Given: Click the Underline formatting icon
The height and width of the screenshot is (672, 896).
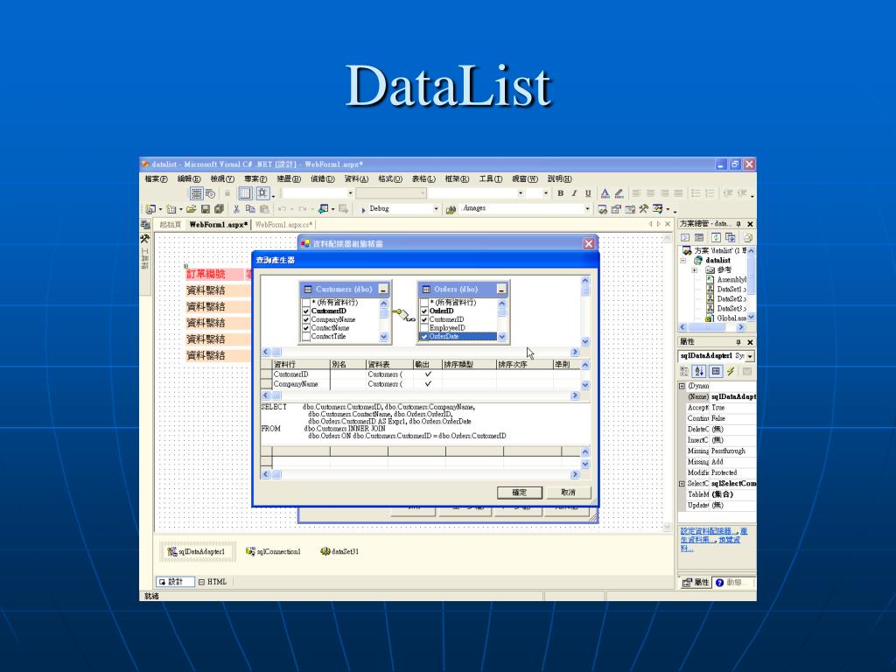Looking at the screenshot, I should point(588,193).
